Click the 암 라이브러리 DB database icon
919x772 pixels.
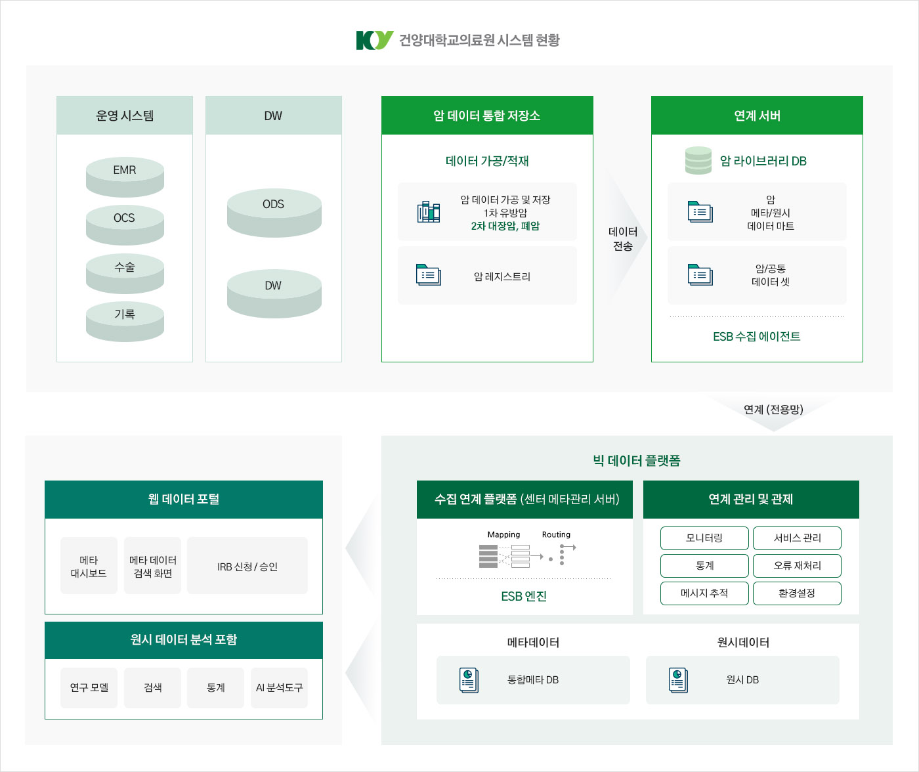pyautogui.click(x=698, y=161)
